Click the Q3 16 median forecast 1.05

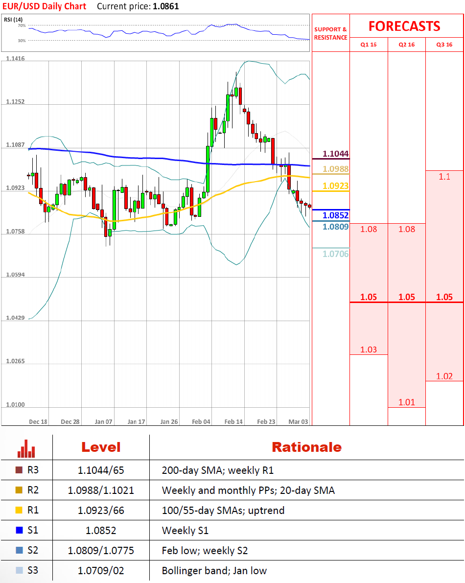(x=444, y=297)
